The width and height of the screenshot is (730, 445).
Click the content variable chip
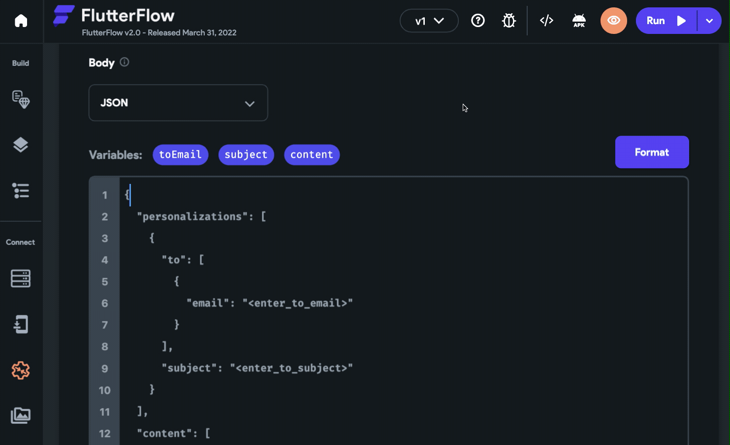312,154
